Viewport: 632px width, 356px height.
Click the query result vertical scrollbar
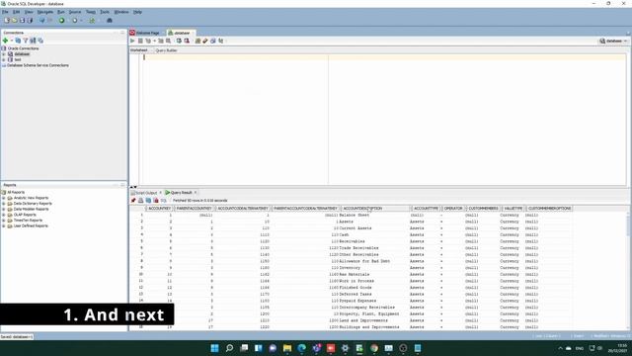pos(628,270)
